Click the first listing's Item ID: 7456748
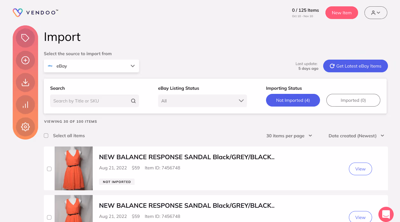The width and height of the screenshot is (400, 222). (x=163, y=168)
